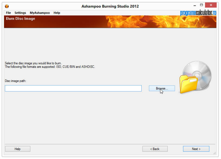The width and height of the screenshot is (221, 159).
Task: Go to the Next step
Action: 196,149
